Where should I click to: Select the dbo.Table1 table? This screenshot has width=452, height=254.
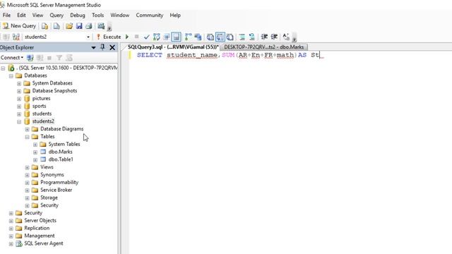61,159
